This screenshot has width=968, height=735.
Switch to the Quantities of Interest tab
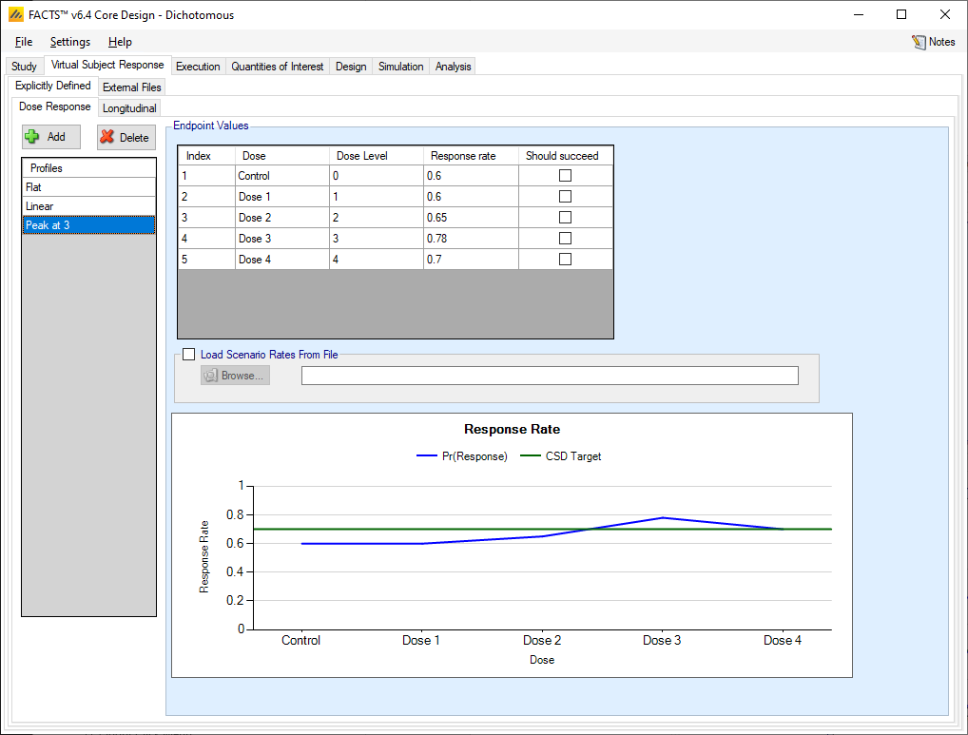[x=278, y=67]
